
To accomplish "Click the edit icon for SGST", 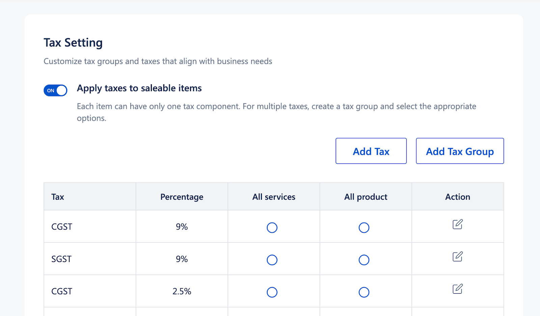I will click(x=457, y=257).
